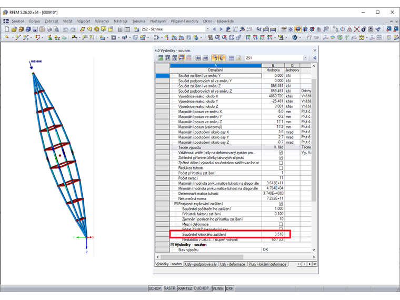Screen dimensions: 400x300
Task: Click first icon in results panel toolbar
Action: pyautogui.click(x=160, y=58)
